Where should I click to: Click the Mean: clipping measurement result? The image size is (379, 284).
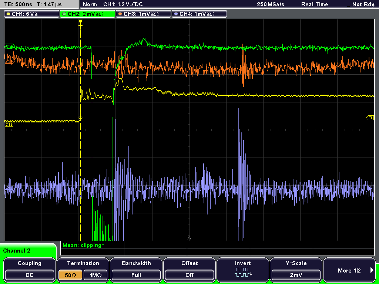click(83, 245)
